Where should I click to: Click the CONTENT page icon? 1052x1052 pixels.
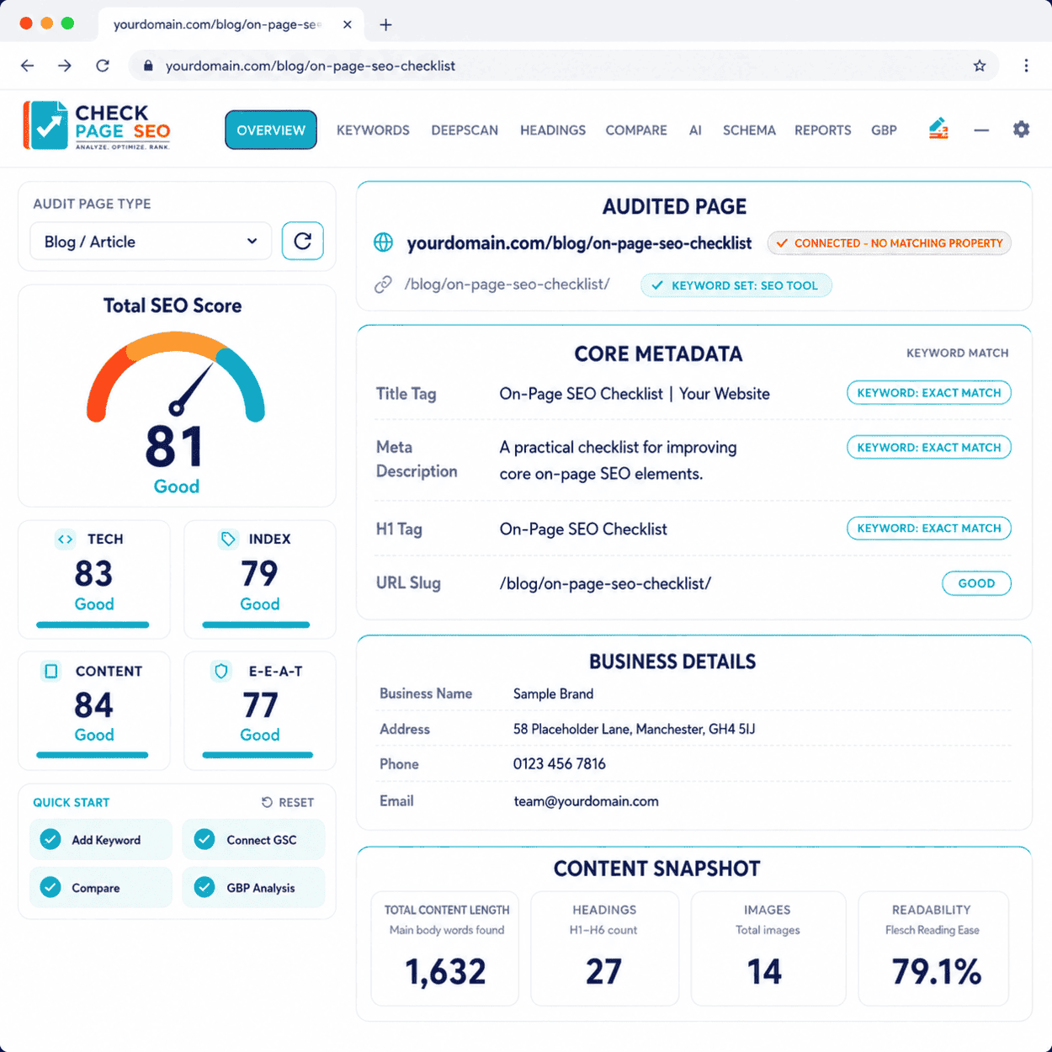point(51,671)
